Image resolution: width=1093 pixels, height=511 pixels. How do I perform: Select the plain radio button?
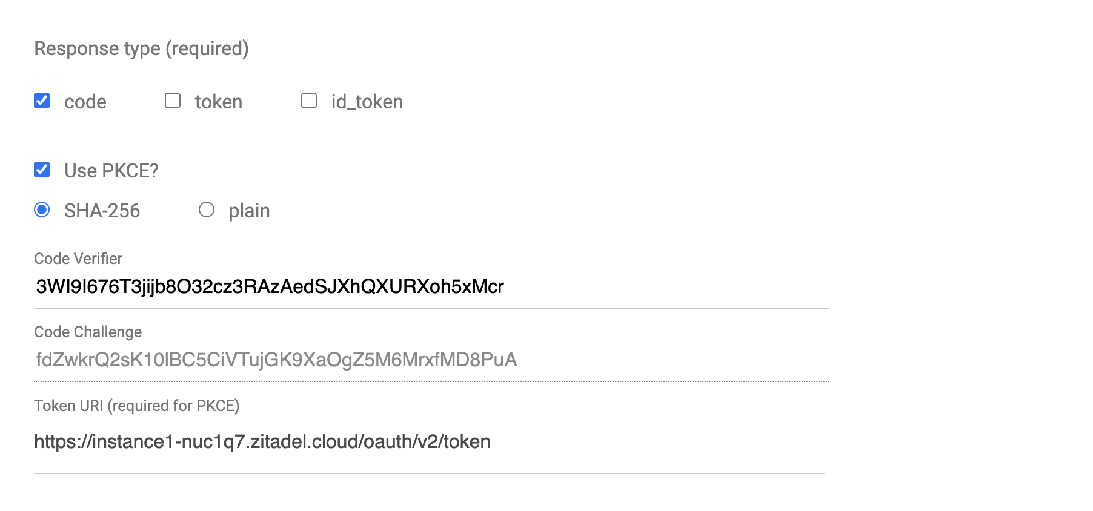click(207, 210)
